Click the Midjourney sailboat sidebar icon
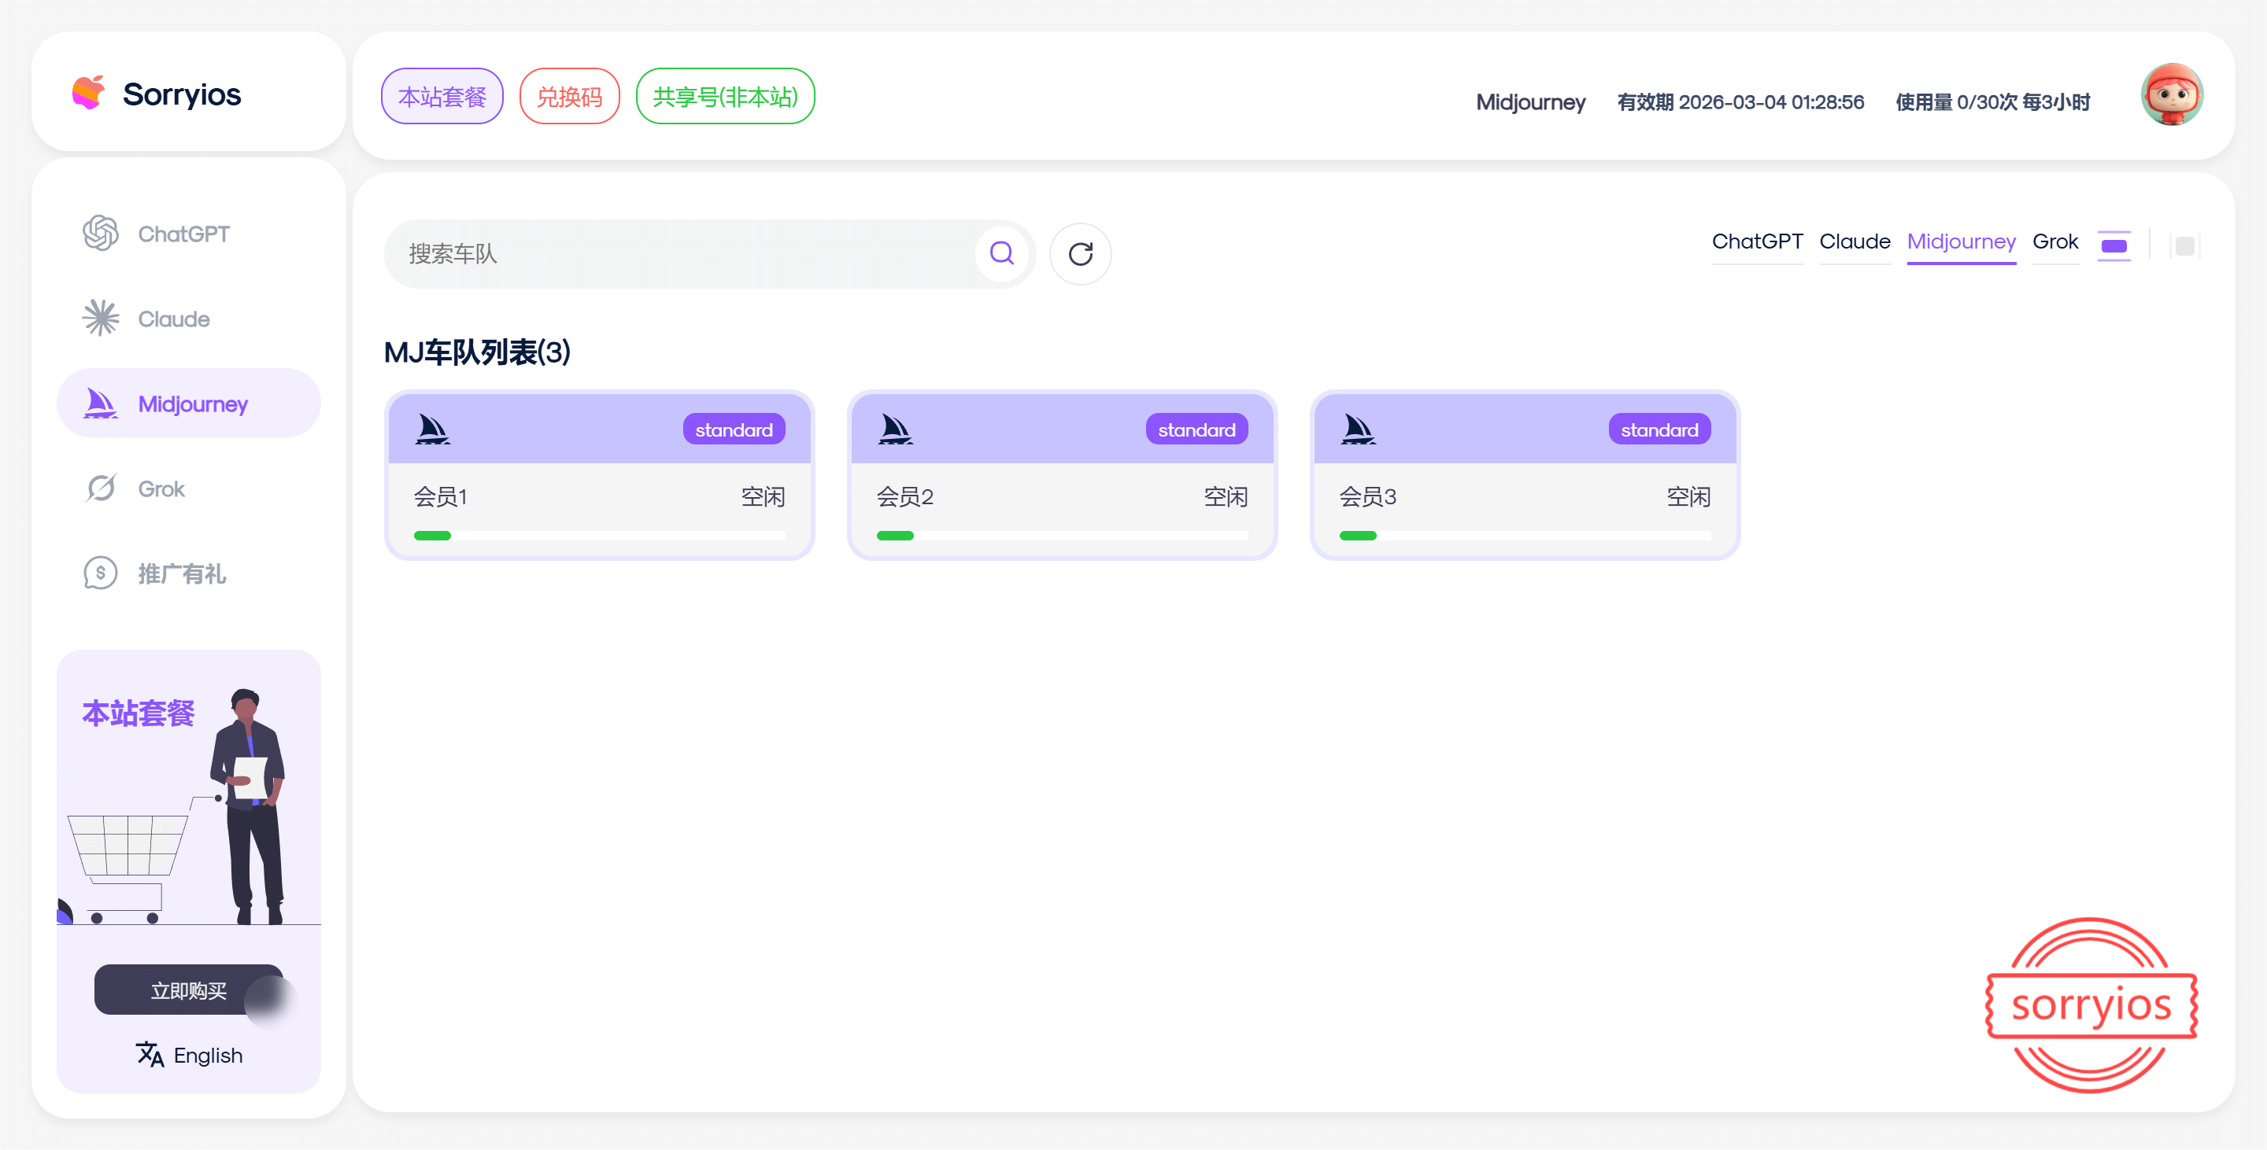2267x1150 pixels. click(100, 404)
